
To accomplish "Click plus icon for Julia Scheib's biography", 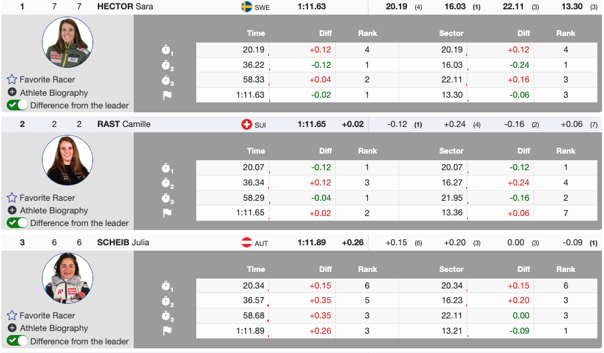I will pyautogui.click(x=12, y=328).
